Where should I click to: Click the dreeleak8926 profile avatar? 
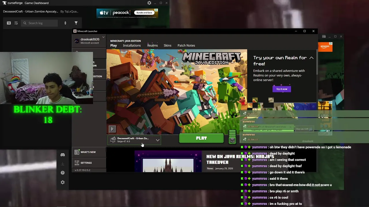click(x=76, y=41)
